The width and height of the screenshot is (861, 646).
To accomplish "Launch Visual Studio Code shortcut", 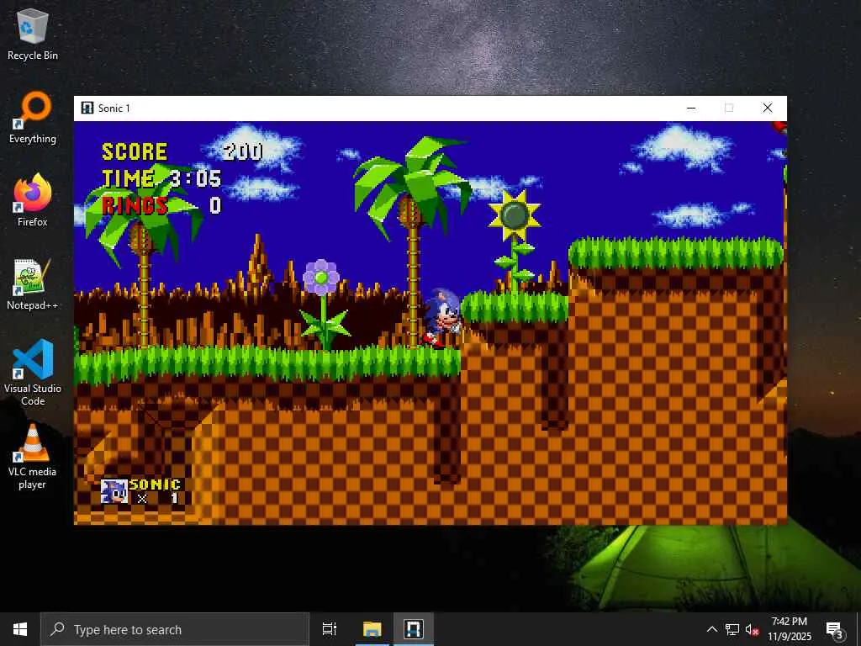I will tap(33, 373).
